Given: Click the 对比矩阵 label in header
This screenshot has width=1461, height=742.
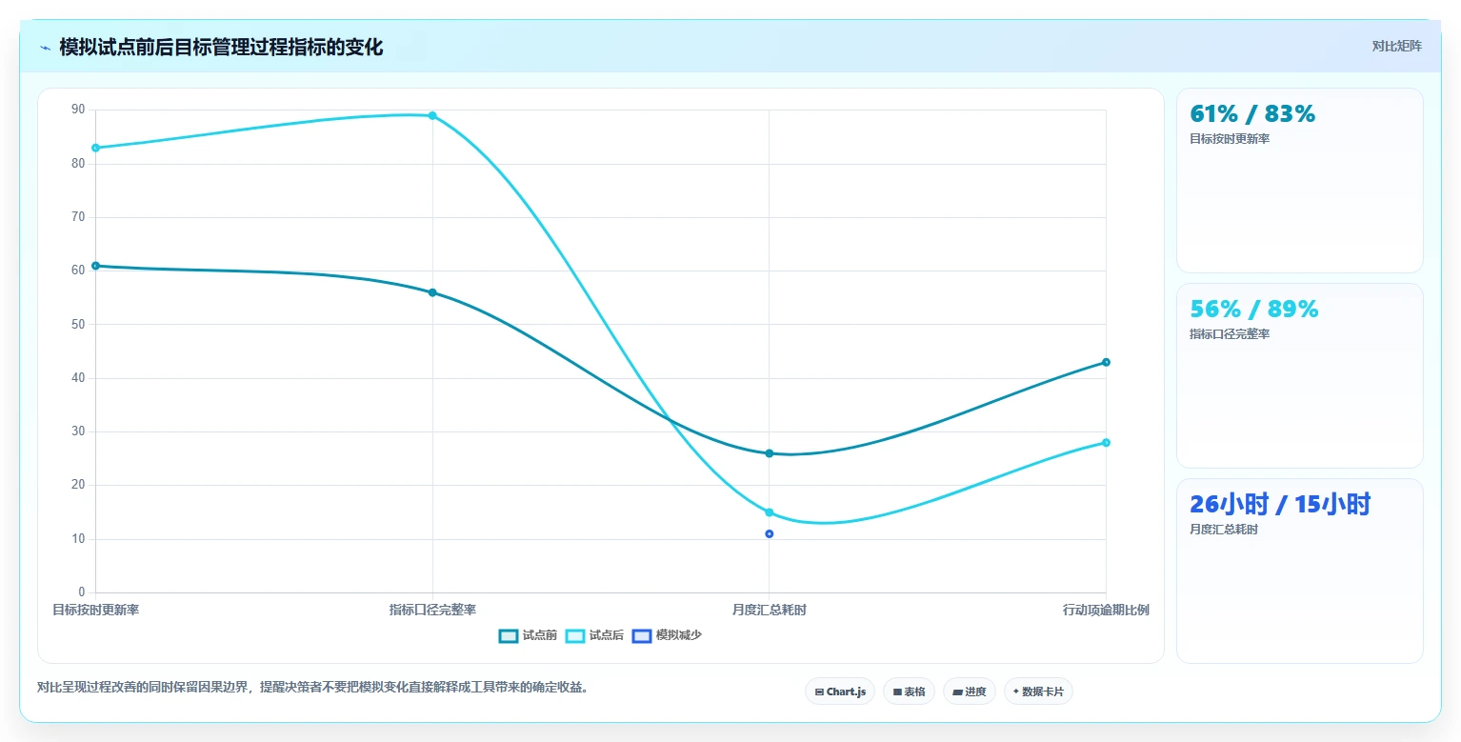Looking at the screenshot, I should tap(1396, 47).
